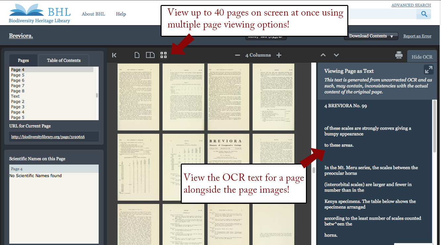Click the minus icon to reduce columns
Viewport: 441px width, 245px height.
point(237,55)
